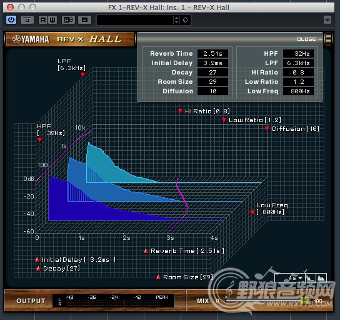Click the 'HPF [32Hz]' graph label
Viewport: 340px width, 320px height.
click(51, 130)
